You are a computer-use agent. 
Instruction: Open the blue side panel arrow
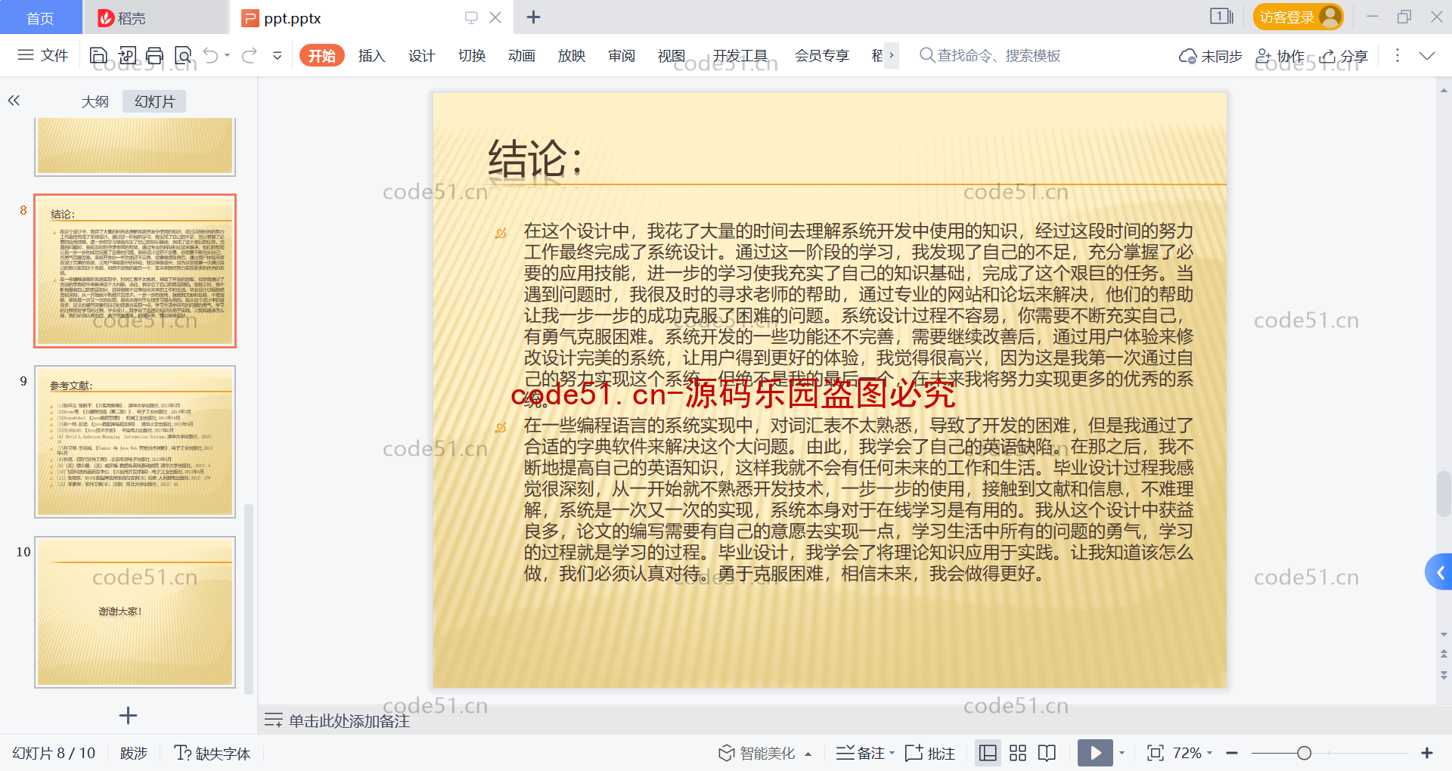[x=1439, y=572]
